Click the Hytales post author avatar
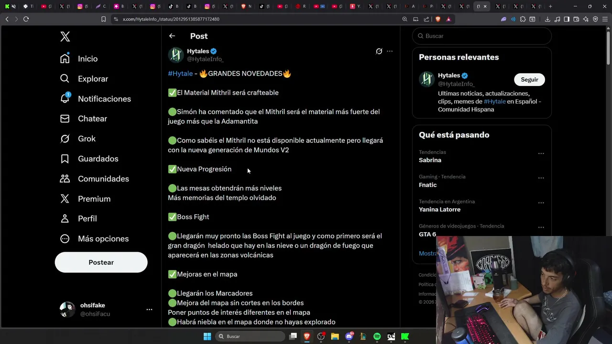This screenshot has height=344, width=612. point(175,55)
